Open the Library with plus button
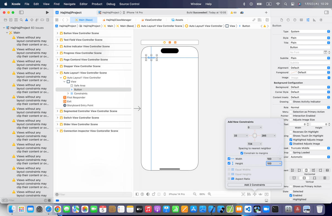Image resolution: width=332 pixels, height=216 pixels. coord(266,12)
